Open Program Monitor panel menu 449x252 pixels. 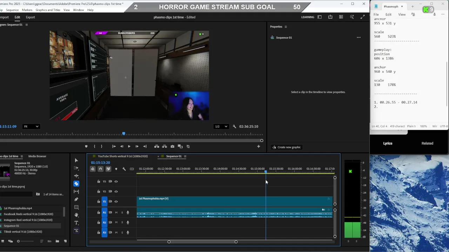pyautogui.click(x=26, y=24)
